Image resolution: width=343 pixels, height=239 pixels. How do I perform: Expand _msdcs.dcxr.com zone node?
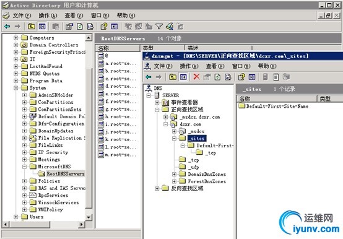(165, 117)
